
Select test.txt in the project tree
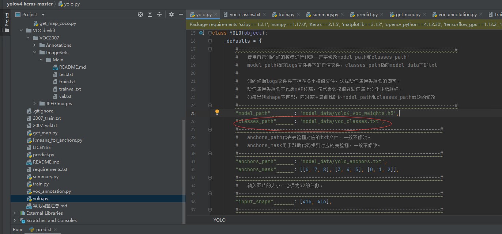66,74
